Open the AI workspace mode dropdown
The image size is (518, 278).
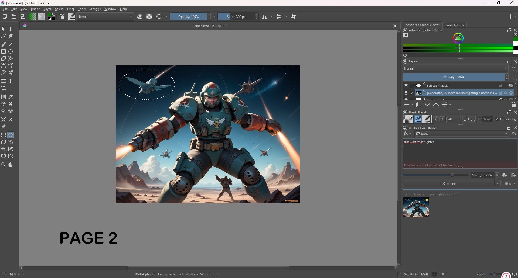click(407, 134)
